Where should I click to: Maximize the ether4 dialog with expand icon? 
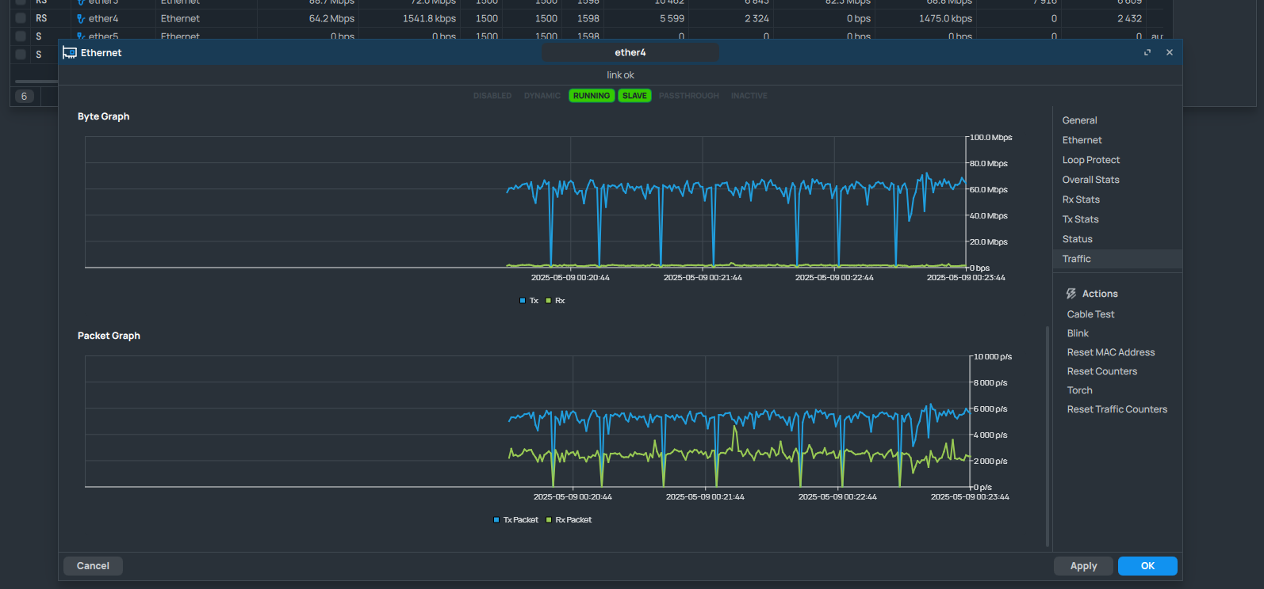click(1147, 53)
